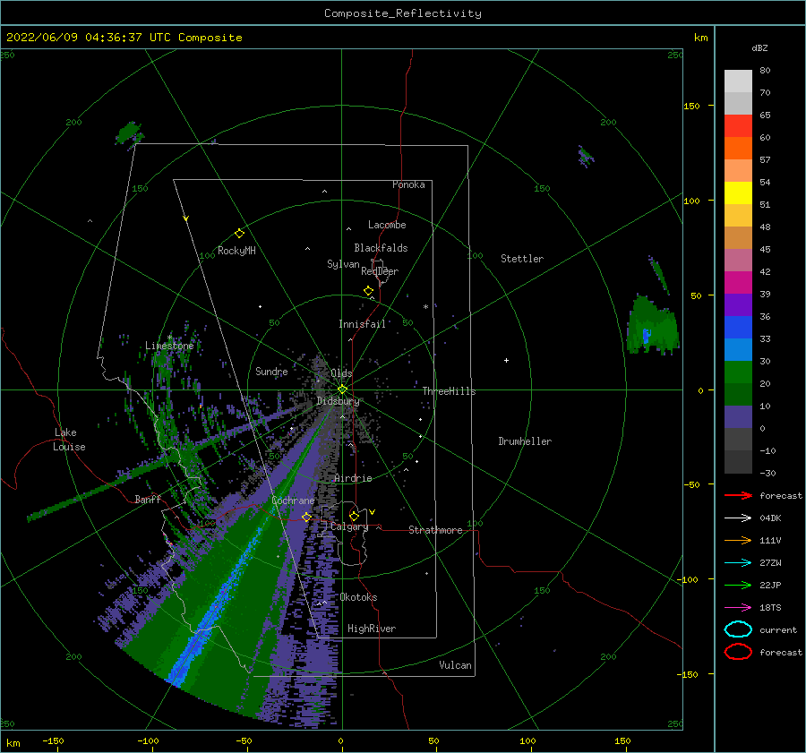
Task: Click the purple 39–36 dBZ swatch
Action: 738,305
